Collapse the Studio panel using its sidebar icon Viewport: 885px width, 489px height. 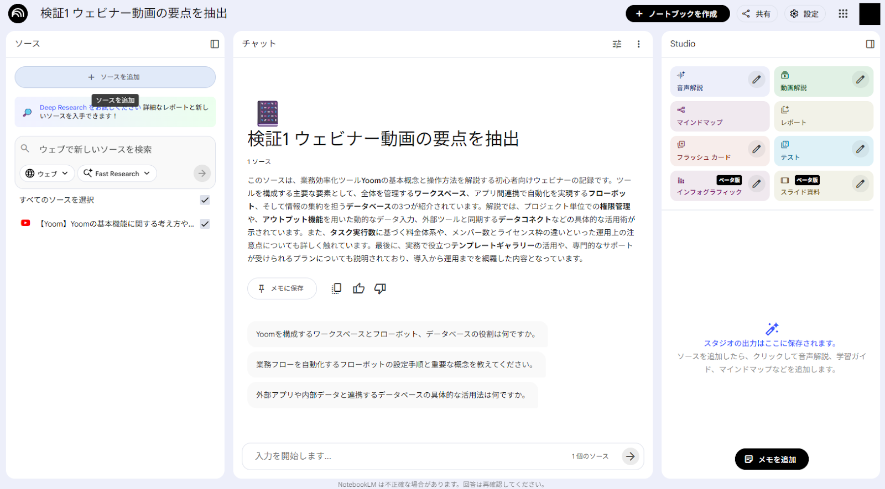pos(870,44)
